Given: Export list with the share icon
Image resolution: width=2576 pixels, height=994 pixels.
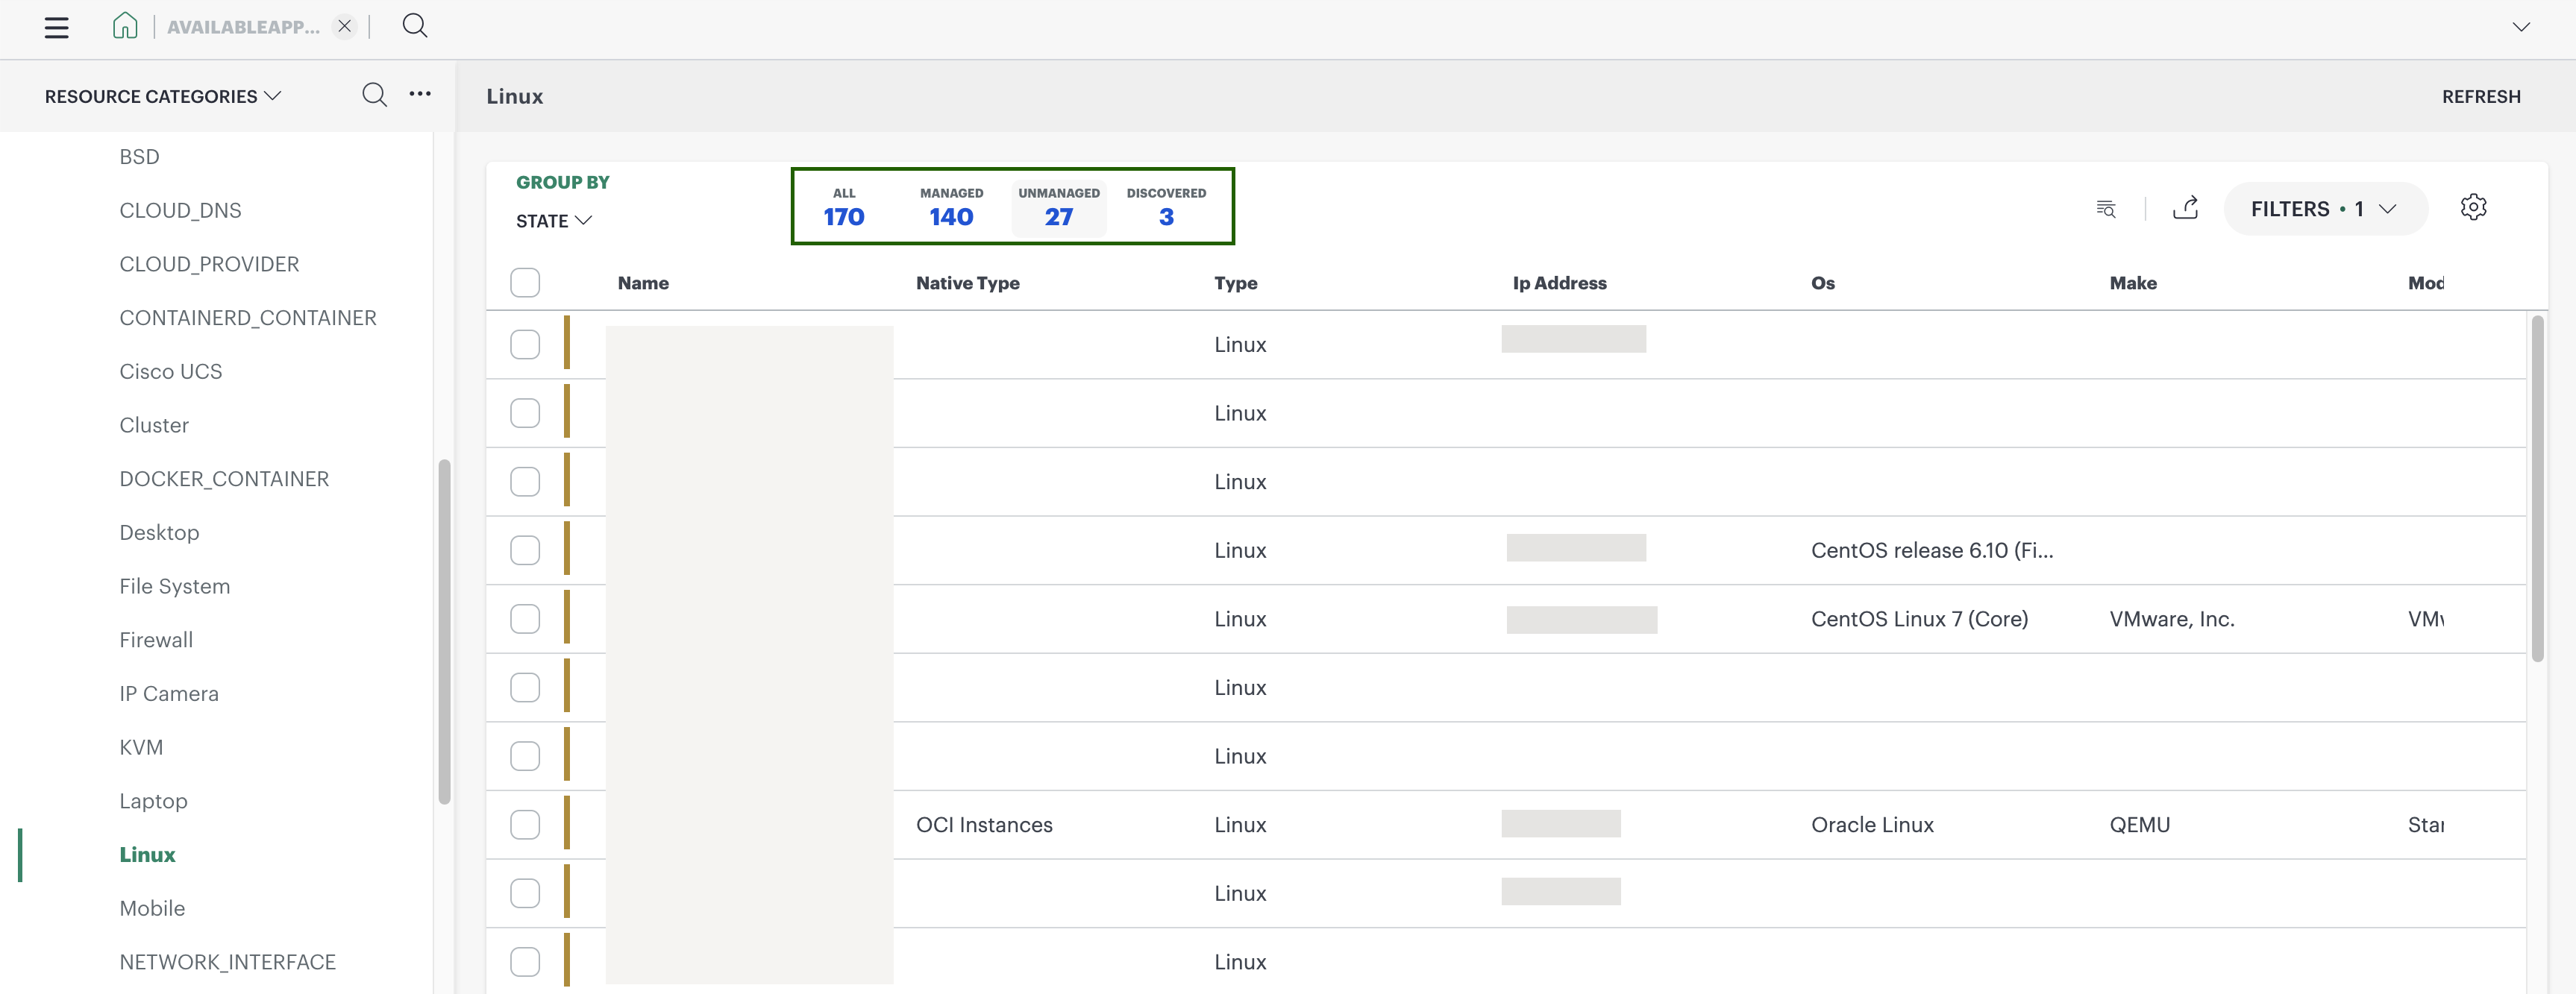Looking at the screenshot, I should (x=2186, y=207).
